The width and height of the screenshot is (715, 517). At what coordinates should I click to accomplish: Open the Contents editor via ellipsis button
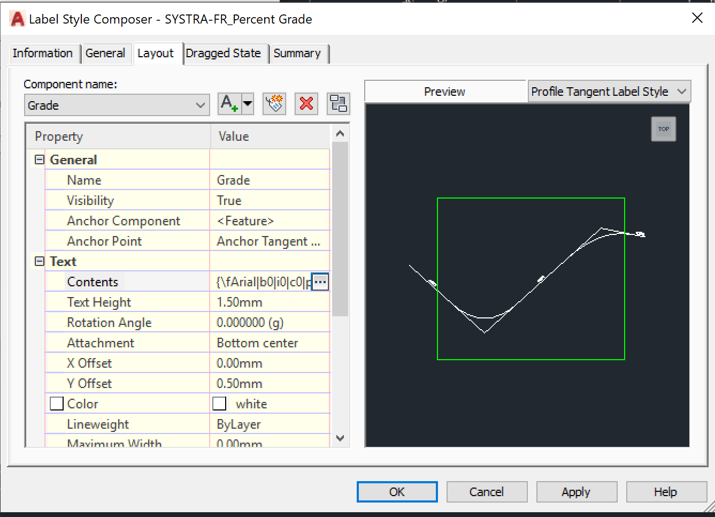[x=319, y=282]
